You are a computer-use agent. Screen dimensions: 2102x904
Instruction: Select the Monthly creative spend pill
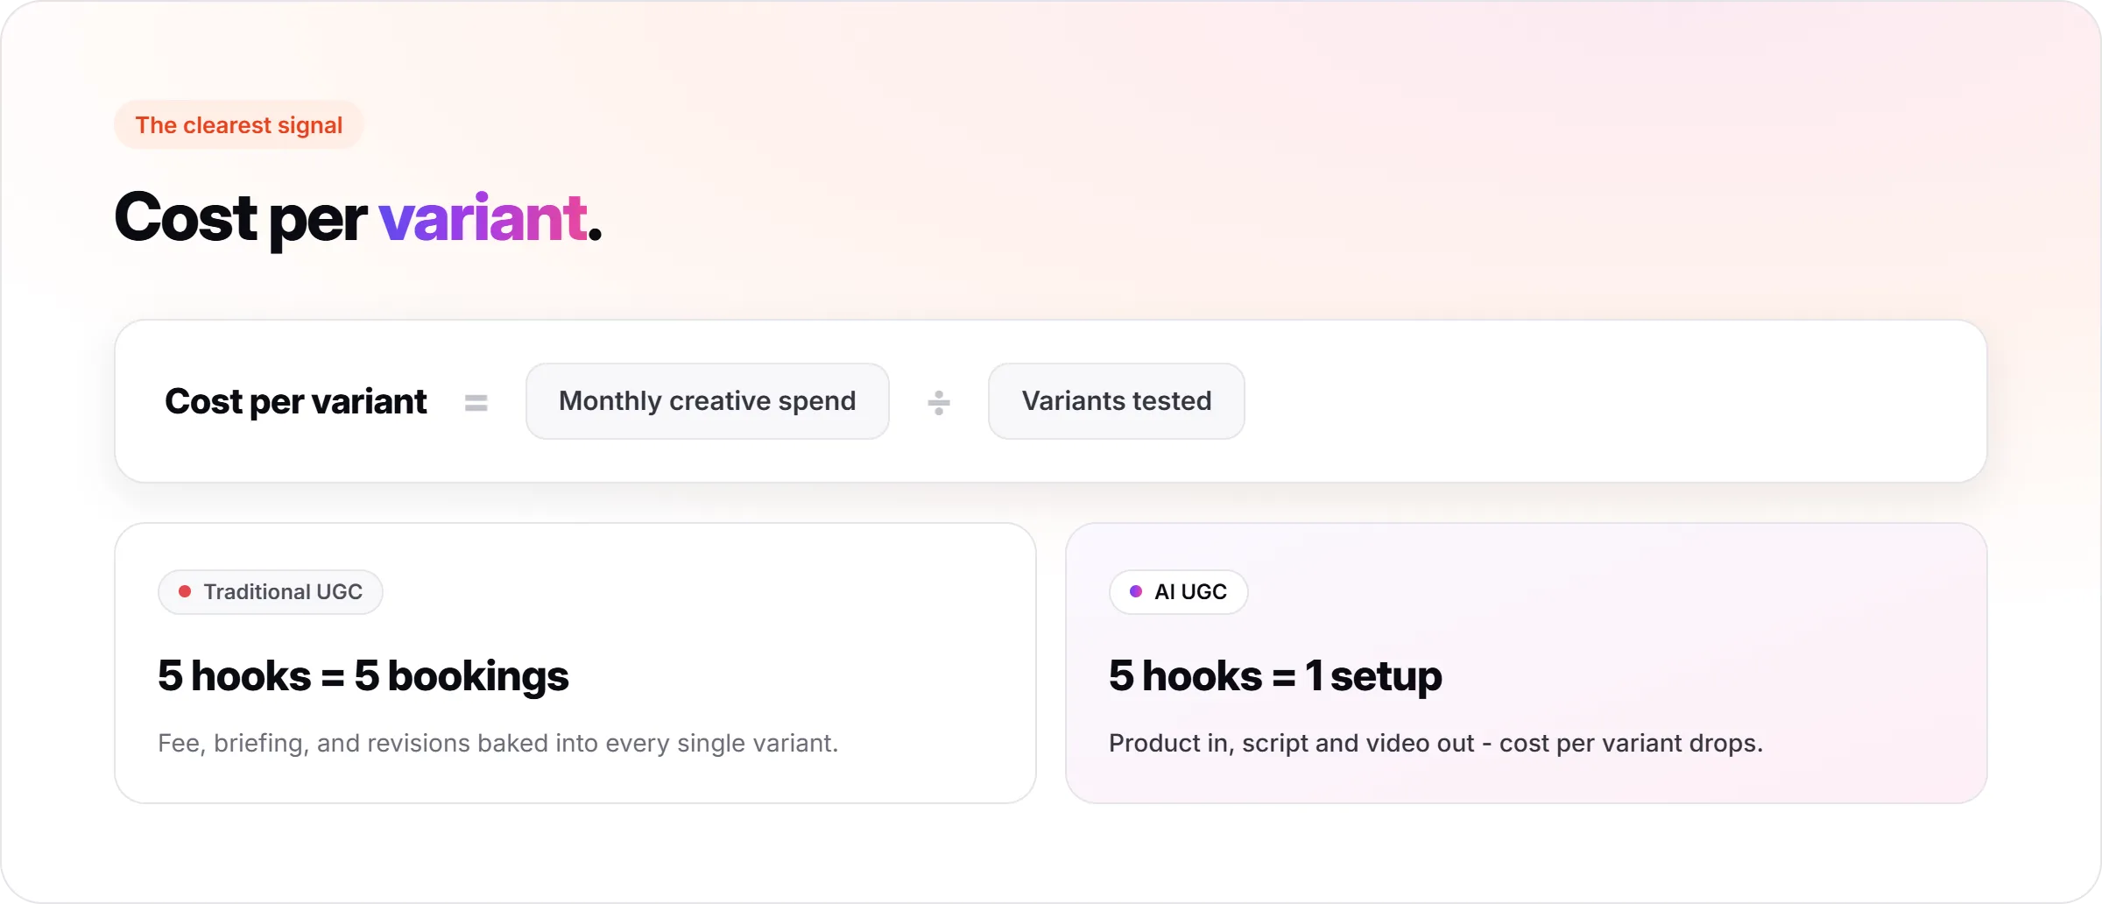click(x=707, y=401)
